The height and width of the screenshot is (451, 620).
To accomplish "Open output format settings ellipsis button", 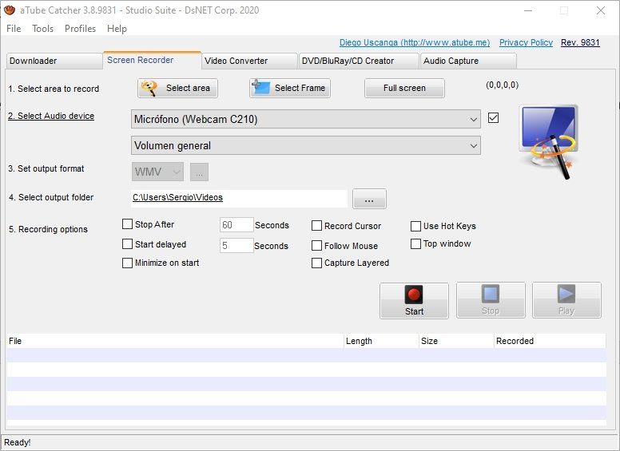I will click(x=199, y=172).
